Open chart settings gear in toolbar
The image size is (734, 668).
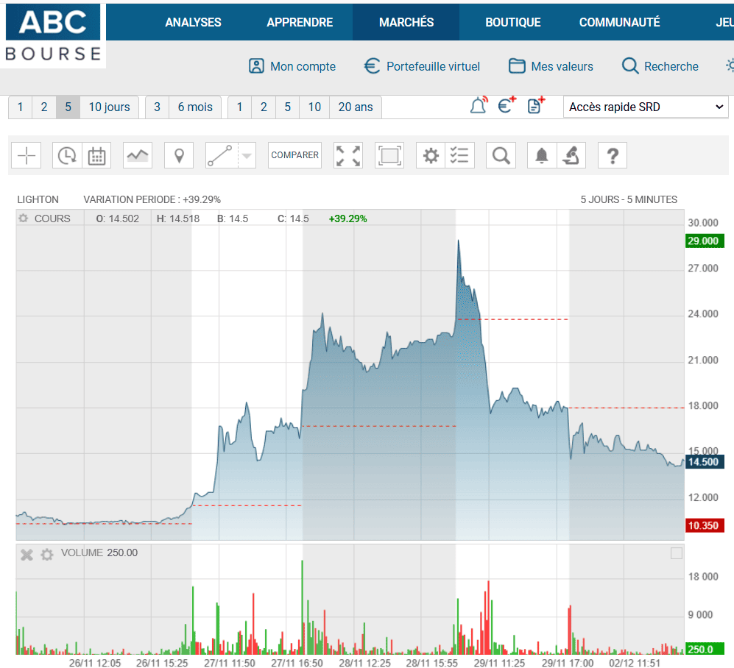(431, 155)
